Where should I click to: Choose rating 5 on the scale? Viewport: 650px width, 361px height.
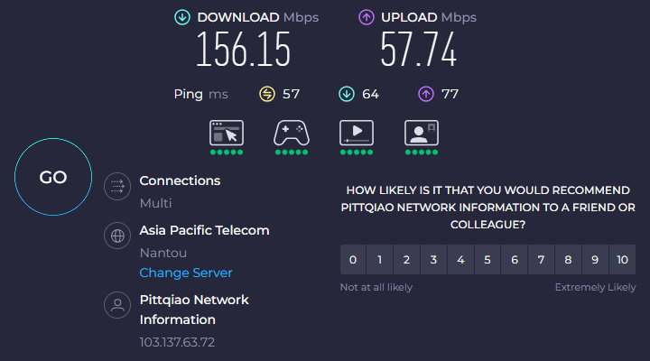[487, 259]
